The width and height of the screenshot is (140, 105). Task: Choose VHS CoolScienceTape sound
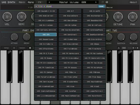coord(70,30)
